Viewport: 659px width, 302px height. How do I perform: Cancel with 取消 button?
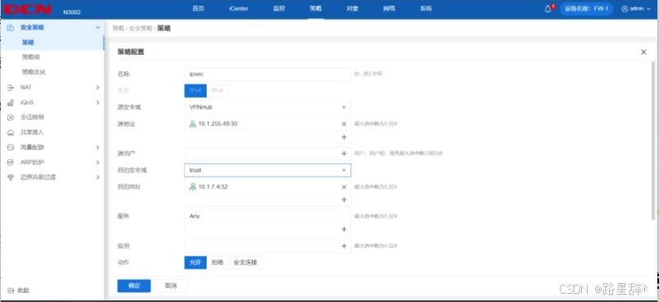tap(171, 286)
